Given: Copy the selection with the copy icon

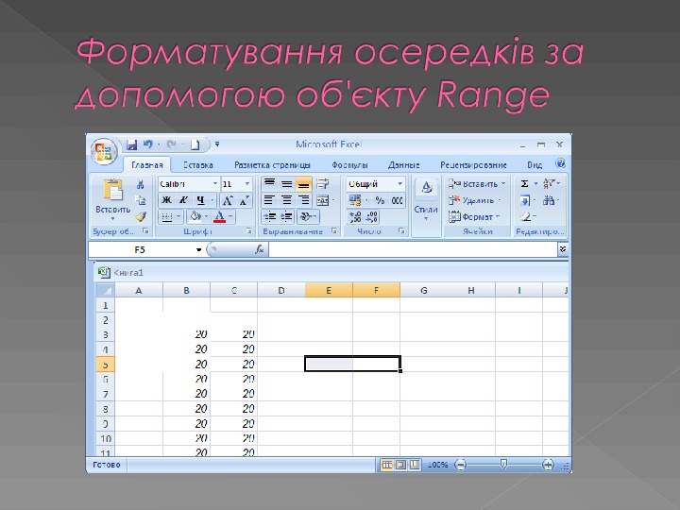Looking at the screenshot, I should point(140,200).
